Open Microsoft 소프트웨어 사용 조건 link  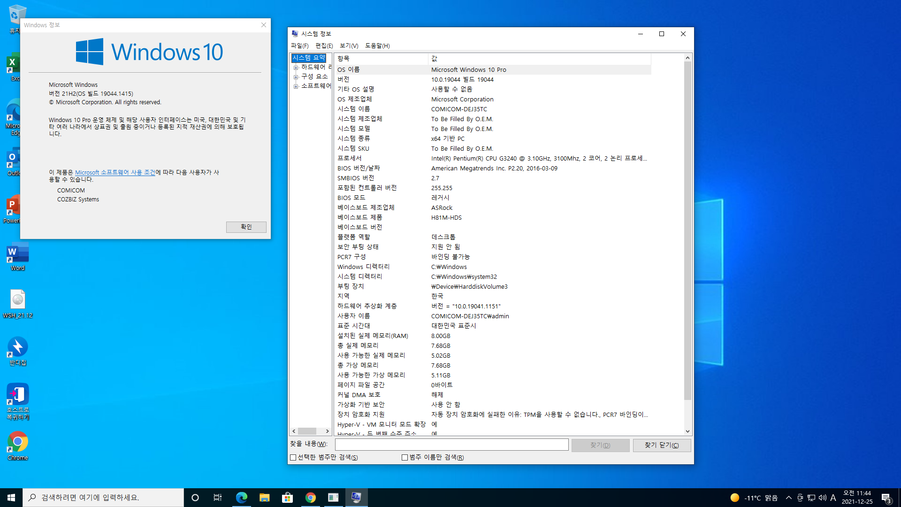coord(115,172)
